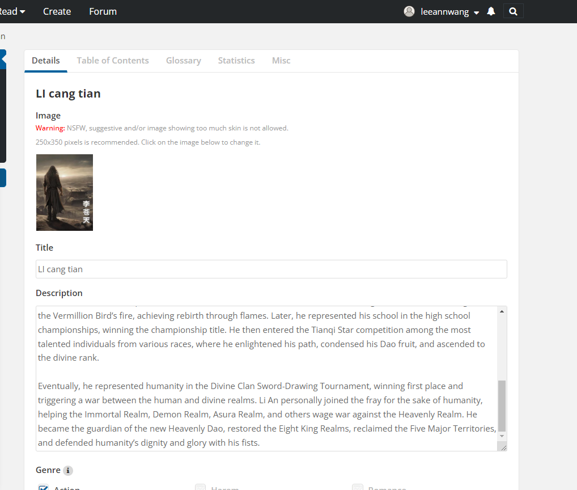Switch to the Table of Contents tab
The height and width of the screenshot is (490, 577).
(x=113, y=61)
